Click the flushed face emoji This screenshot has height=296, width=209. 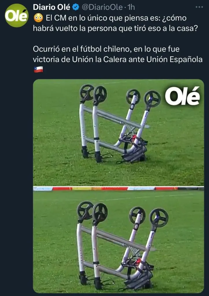point(38,18)
